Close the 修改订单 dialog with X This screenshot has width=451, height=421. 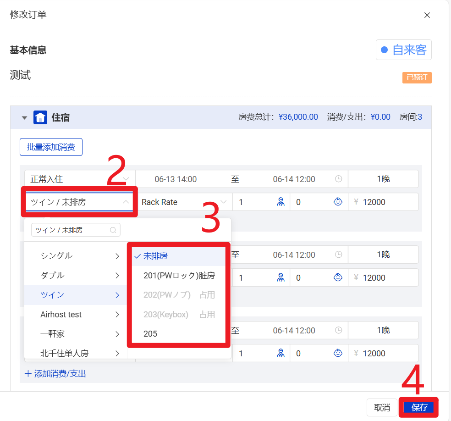click(427, 15)
